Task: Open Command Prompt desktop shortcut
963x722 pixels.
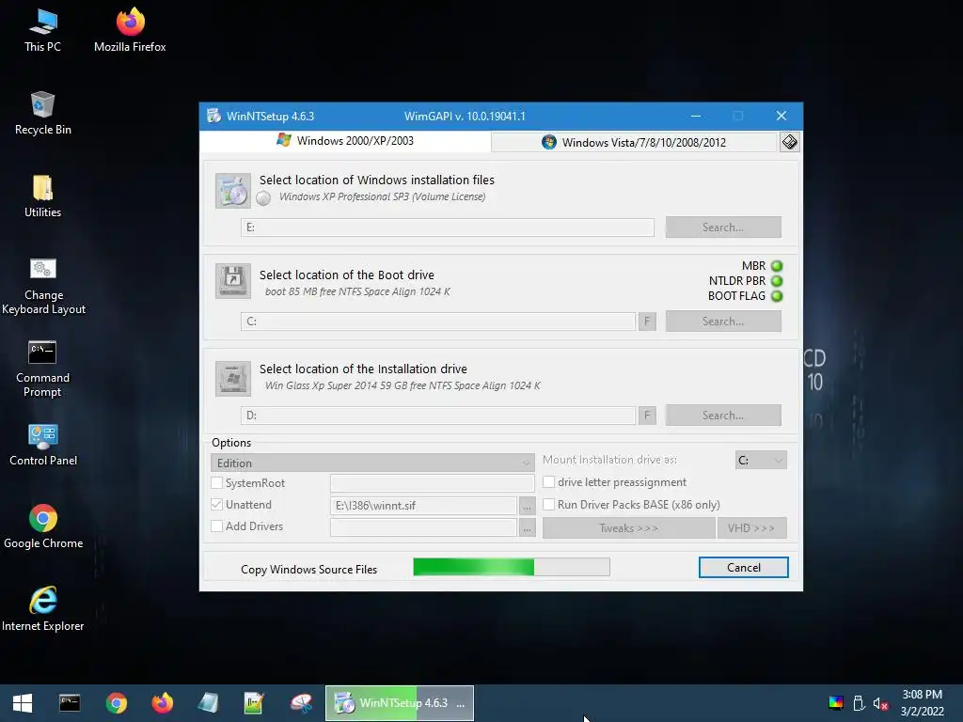Action: click(x=43, y=369)
